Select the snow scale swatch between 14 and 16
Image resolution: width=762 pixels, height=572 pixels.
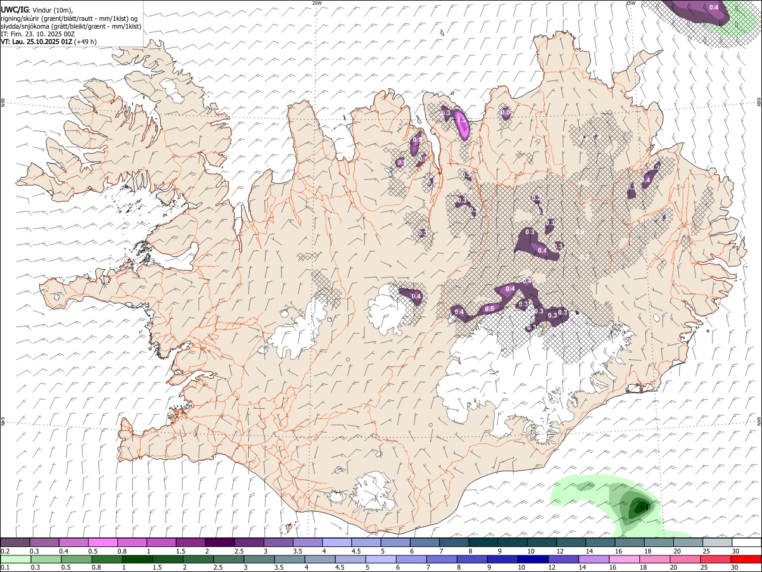pos(599,542)
